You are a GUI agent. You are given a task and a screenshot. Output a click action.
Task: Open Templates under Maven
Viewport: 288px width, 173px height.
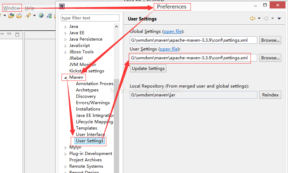click(87, 128)
